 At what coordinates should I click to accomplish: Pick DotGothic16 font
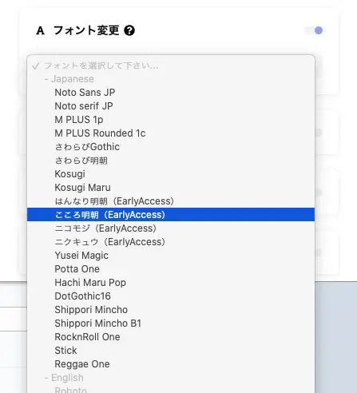tap(171, 296)
